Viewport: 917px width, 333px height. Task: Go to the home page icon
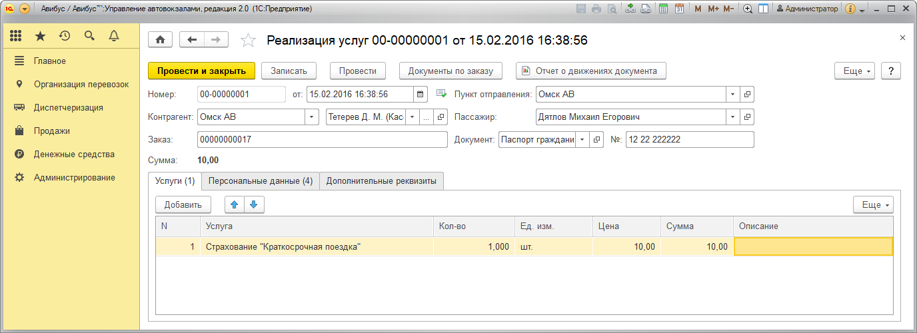[160, 40]
